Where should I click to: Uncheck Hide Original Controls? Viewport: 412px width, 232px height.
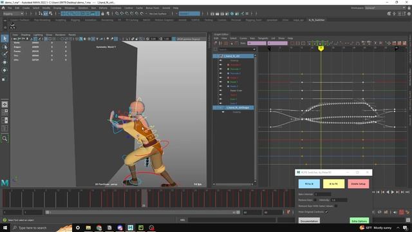pos(326,212)
